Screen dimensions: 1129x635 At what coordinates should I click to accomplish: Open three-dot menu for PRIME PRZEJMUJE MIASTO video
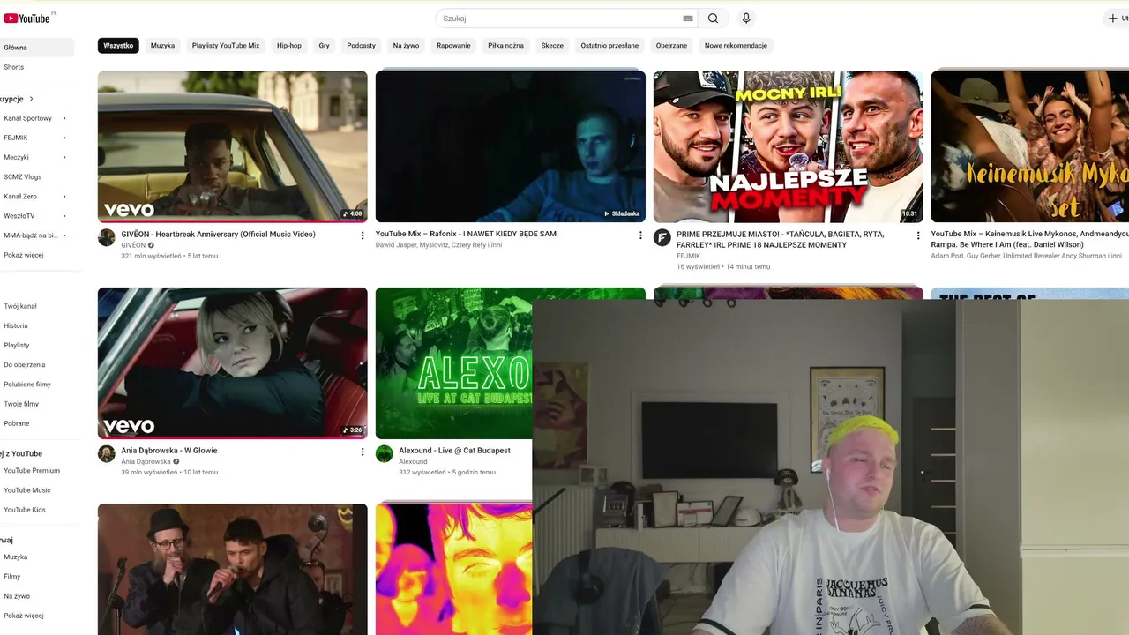pos(918,235)
